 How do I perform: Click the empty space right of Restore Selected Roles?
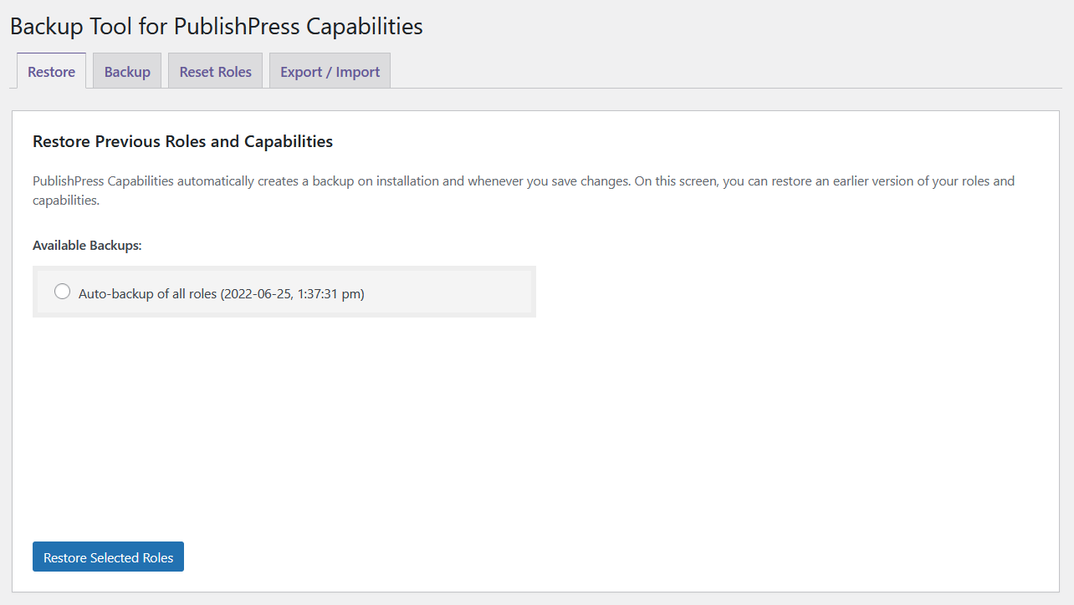[x=586, y=557]
